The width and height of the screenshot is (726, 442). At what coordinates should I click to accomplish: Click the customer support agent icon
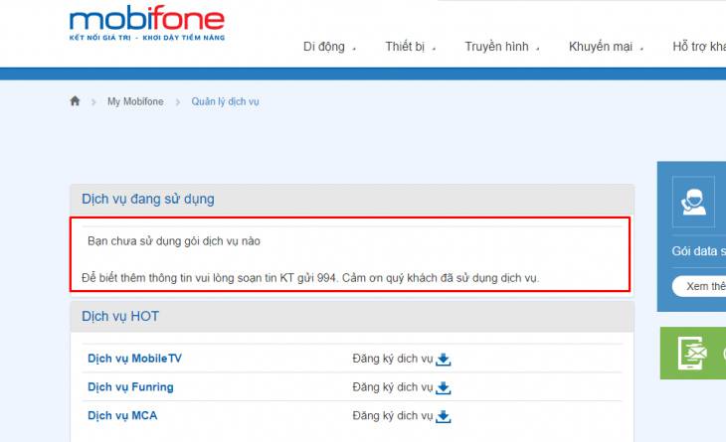(x=692, y=202)
